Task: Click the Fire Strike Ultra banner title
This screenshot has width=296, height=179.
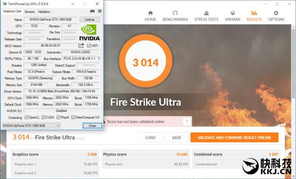Action: coord(146,102)
